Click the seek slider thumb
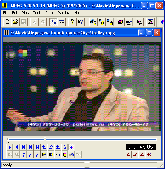Viewport: 165px width, 169px height. coord(45,139)
